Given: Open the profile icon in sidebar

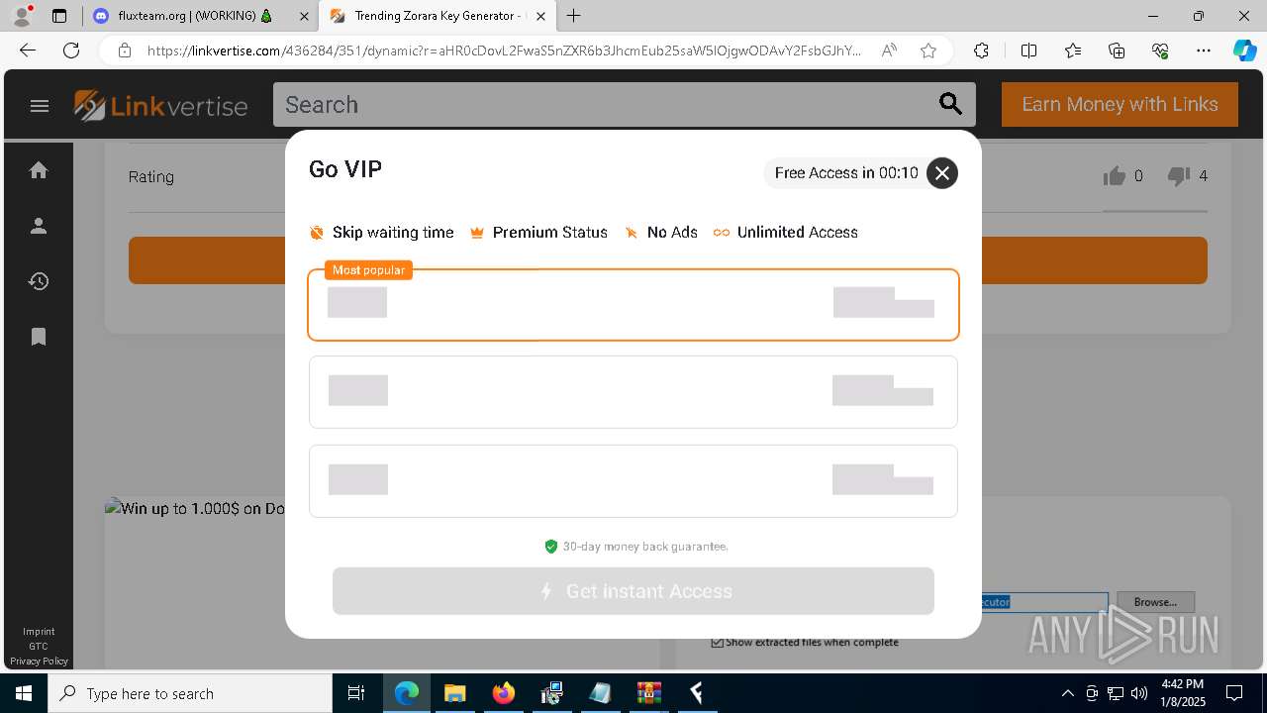Looking at the screenshot, I should click(39, 226).
